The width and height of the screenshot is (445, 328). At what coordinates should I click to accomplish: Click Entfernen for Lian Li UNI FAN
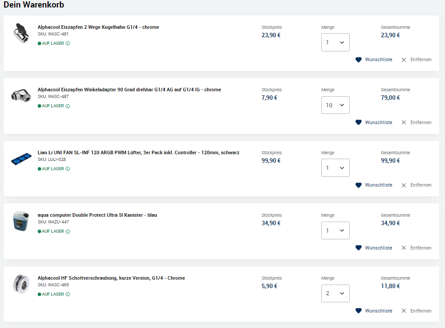pyautogui.click(x=421, y=185)
